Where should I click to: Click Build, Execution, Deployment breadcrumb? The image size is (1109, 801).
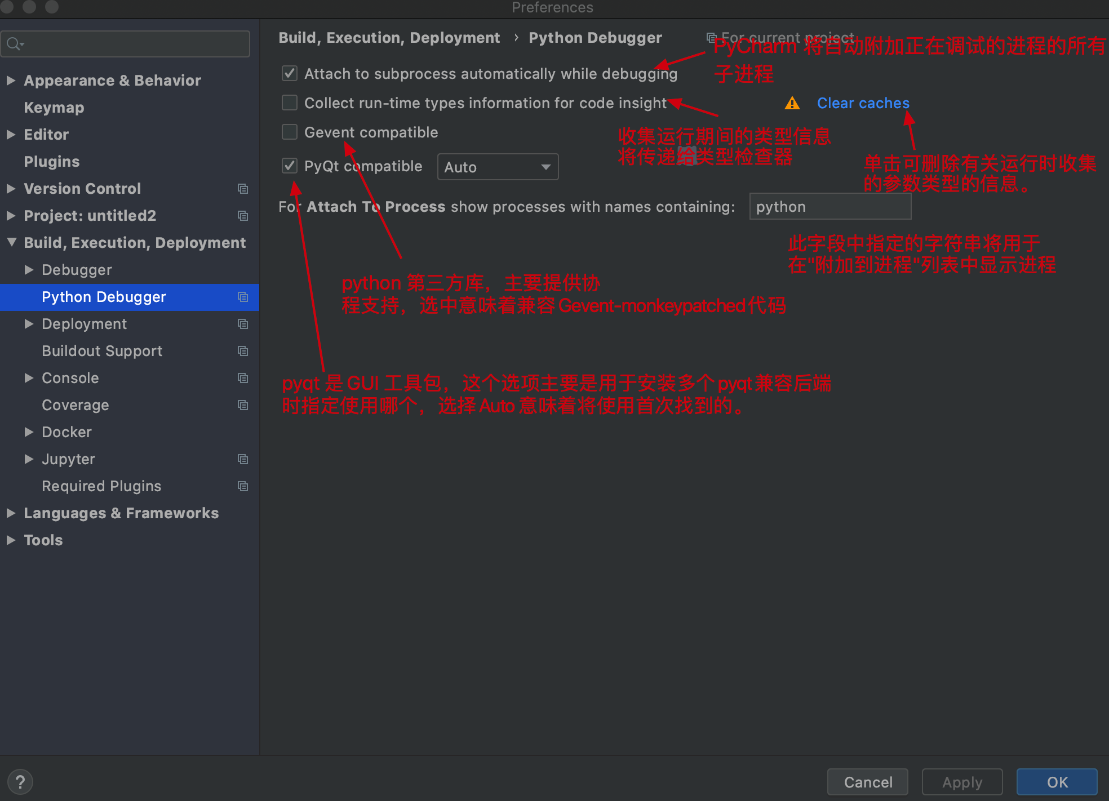389,38
